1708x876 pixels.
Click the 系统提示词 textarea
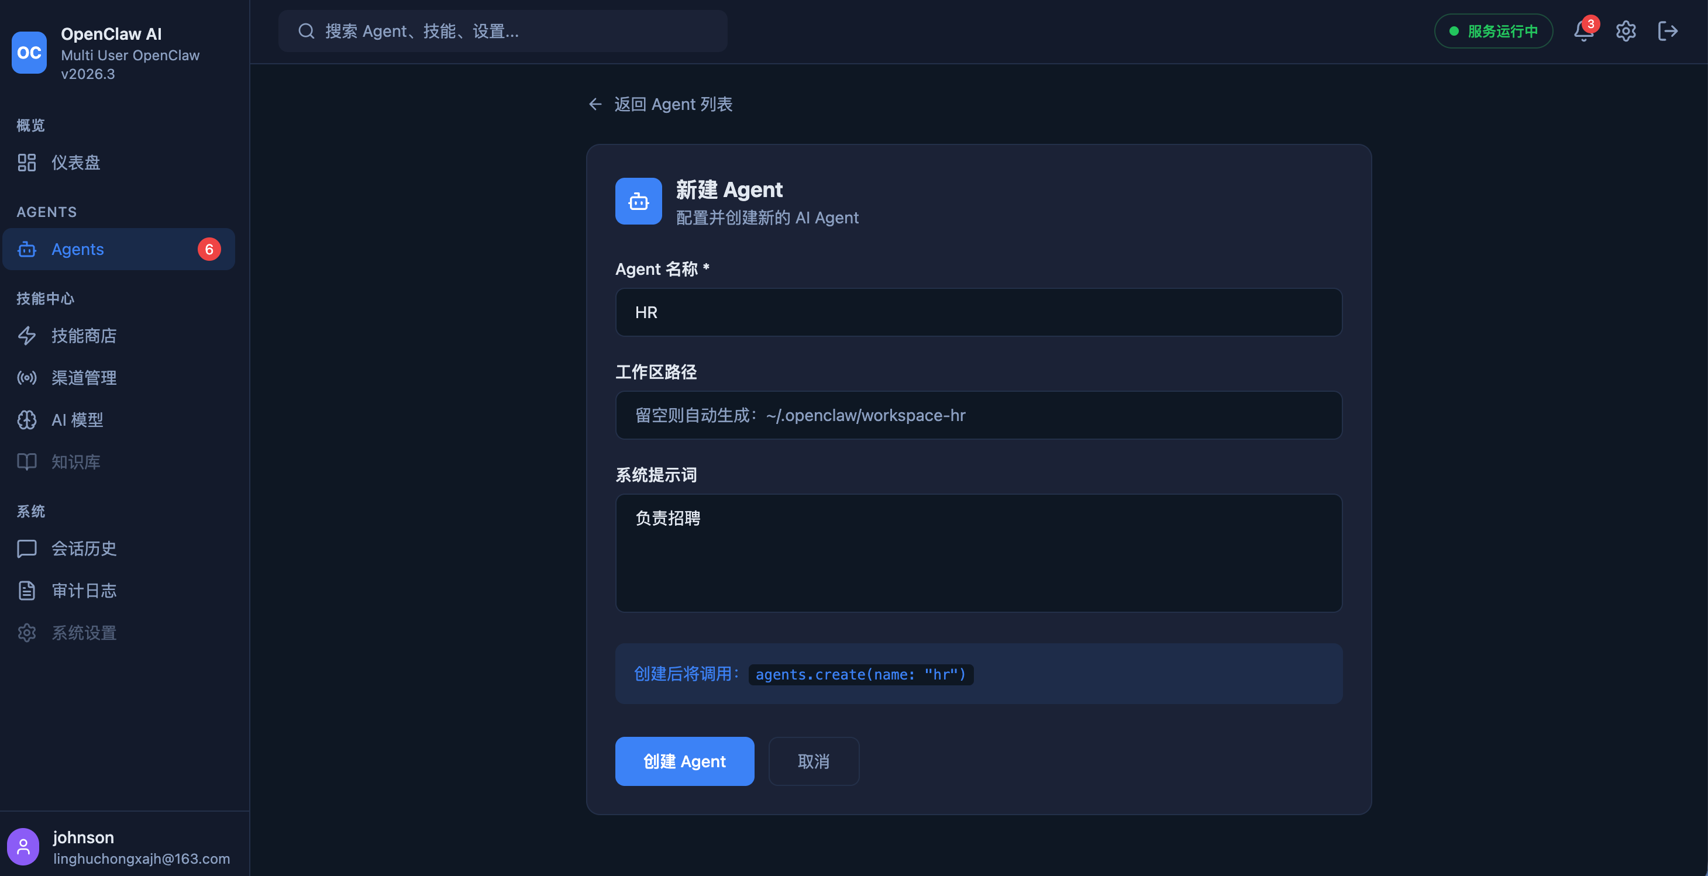coord(979,553)
